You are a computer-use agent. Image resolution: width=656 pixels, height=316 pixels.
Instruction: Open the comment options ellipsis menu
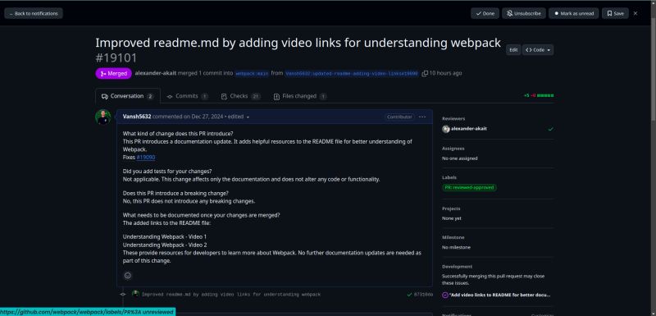point(422,117)
